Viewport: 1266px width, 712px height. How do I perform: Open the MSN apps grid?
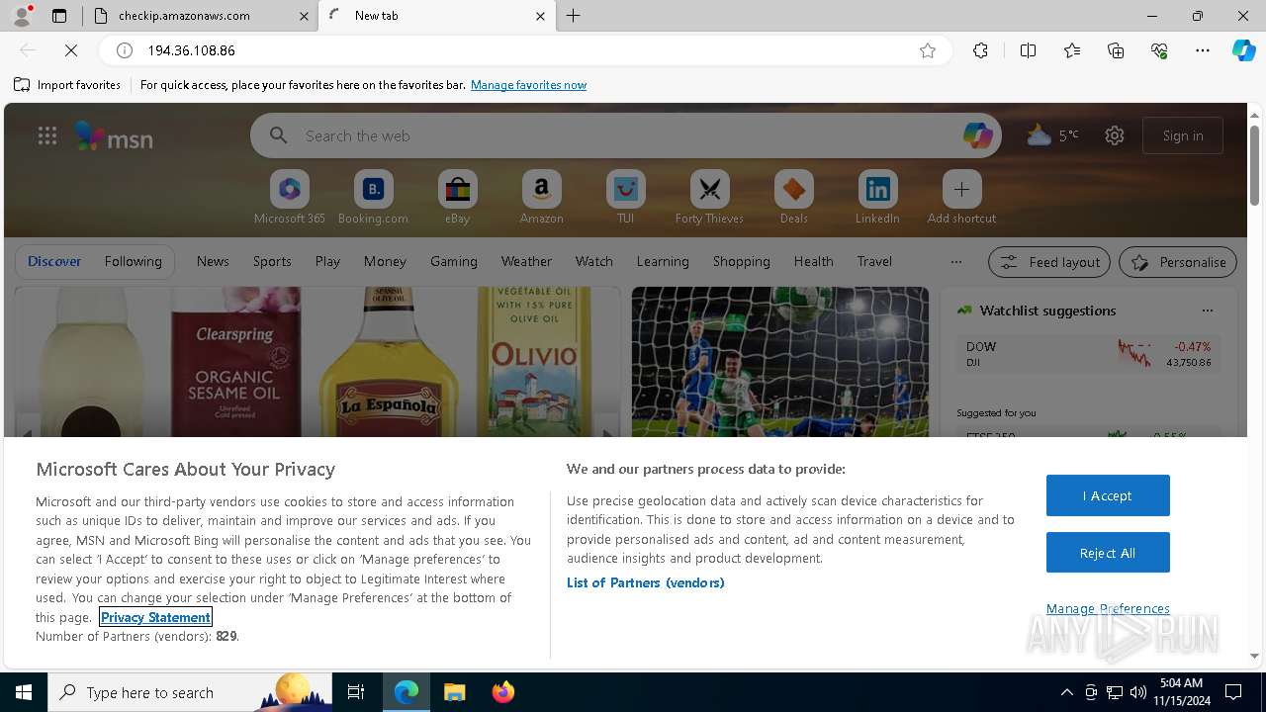47,135
